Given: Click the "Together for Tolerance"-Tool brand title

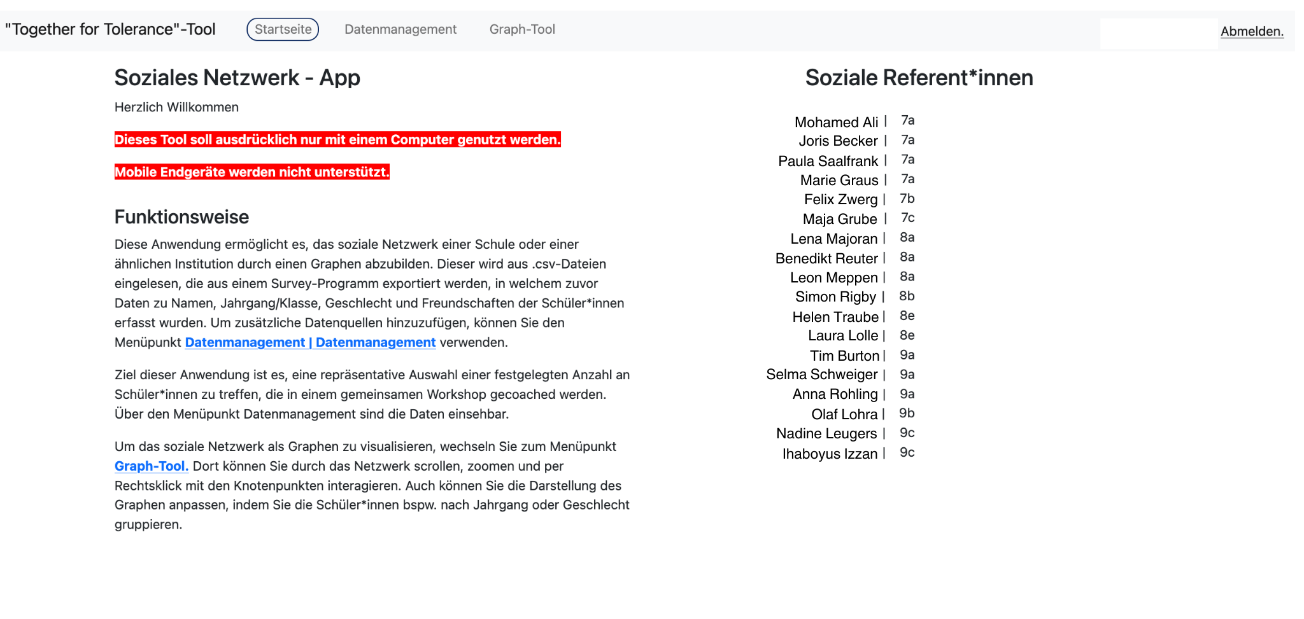Looking at the screenshot, I should click(x=110, y=29).
